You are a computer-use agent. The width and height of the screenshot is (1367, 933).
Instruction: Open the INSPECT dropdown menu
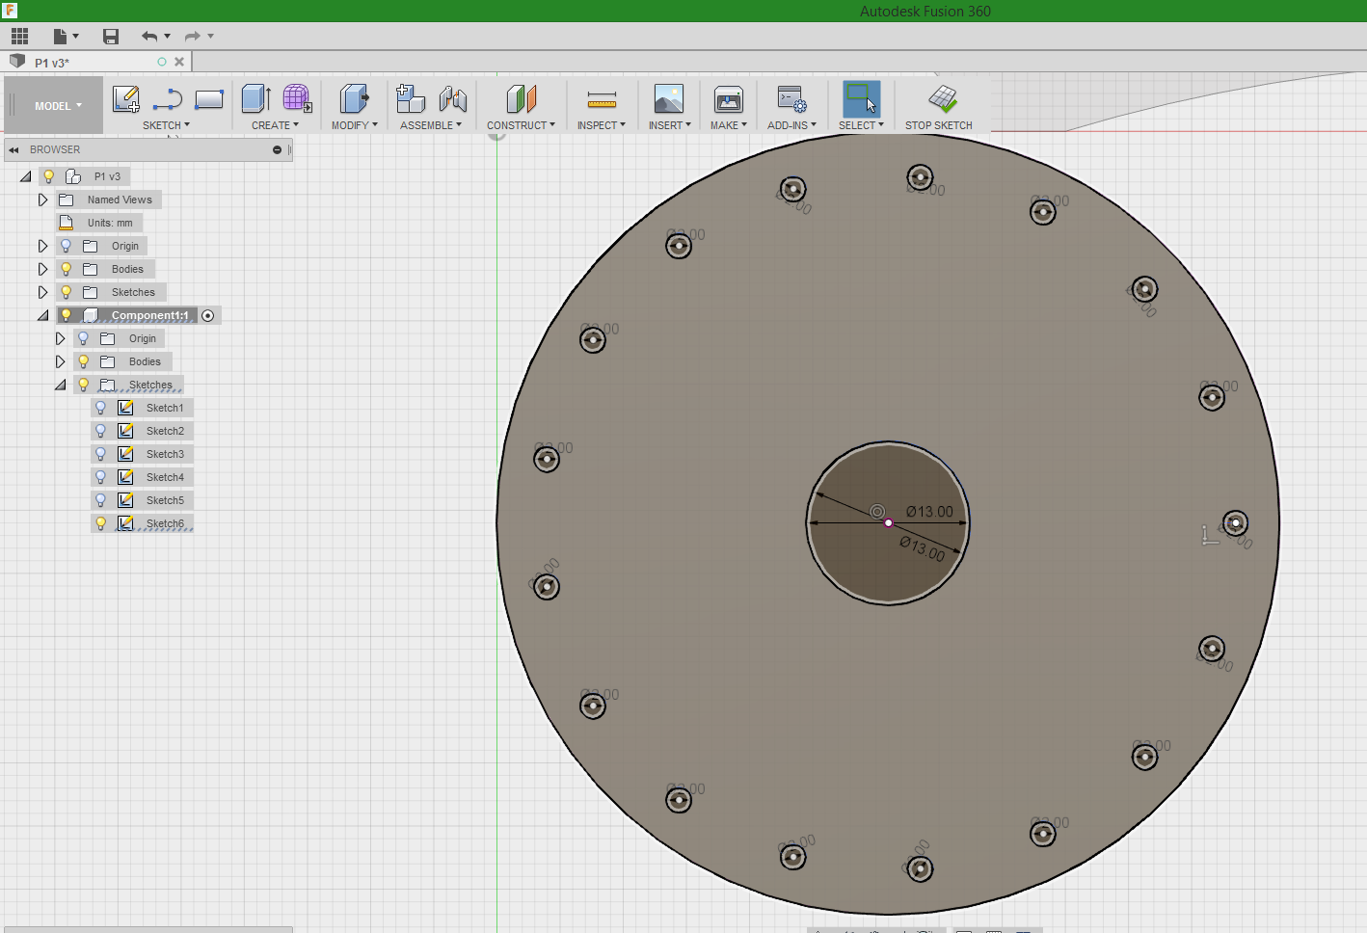pyautogui.click(x=602, y=125)
